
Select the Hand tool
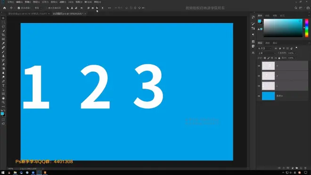tap(3, 98)
